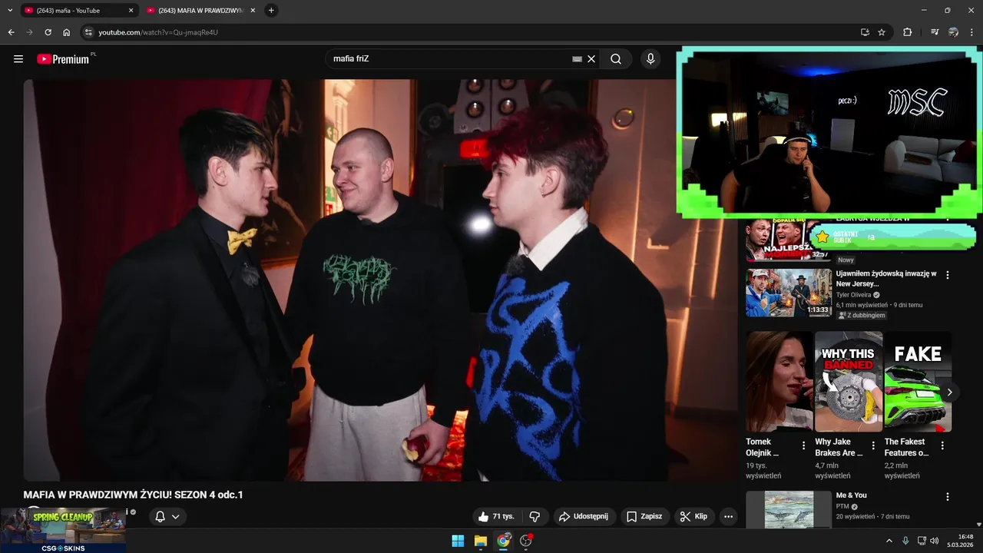The width and height of the screenshot is (983, 553).
Task: Run search with the magnifier button
Action: point(616,59)
